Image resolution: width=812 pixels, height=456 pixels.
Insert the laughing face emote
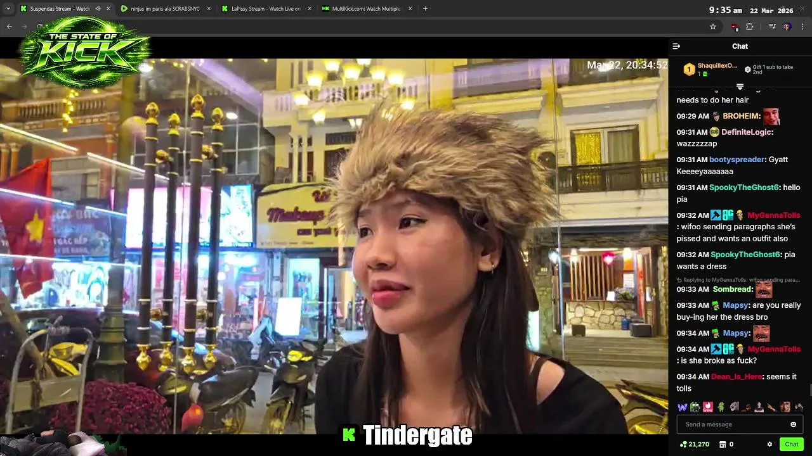pos(785,407)
